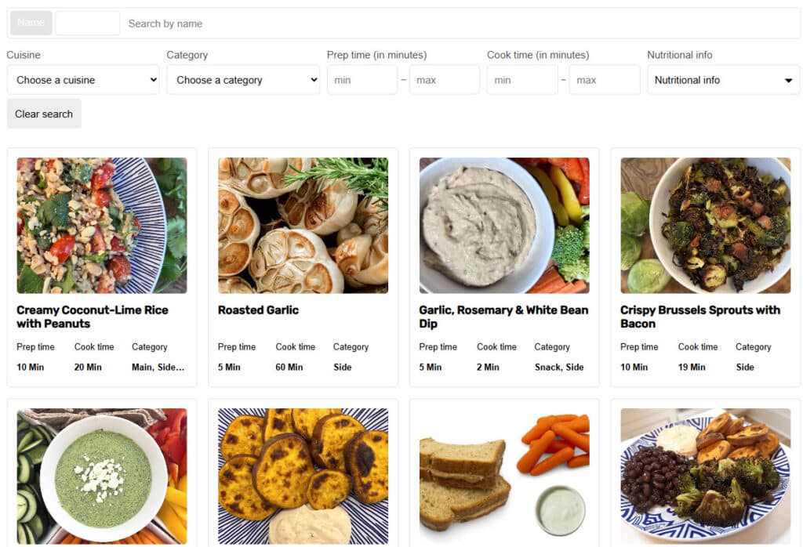
Task: Click the Roasted Garlic recipe photo
Action: point(303,225)
